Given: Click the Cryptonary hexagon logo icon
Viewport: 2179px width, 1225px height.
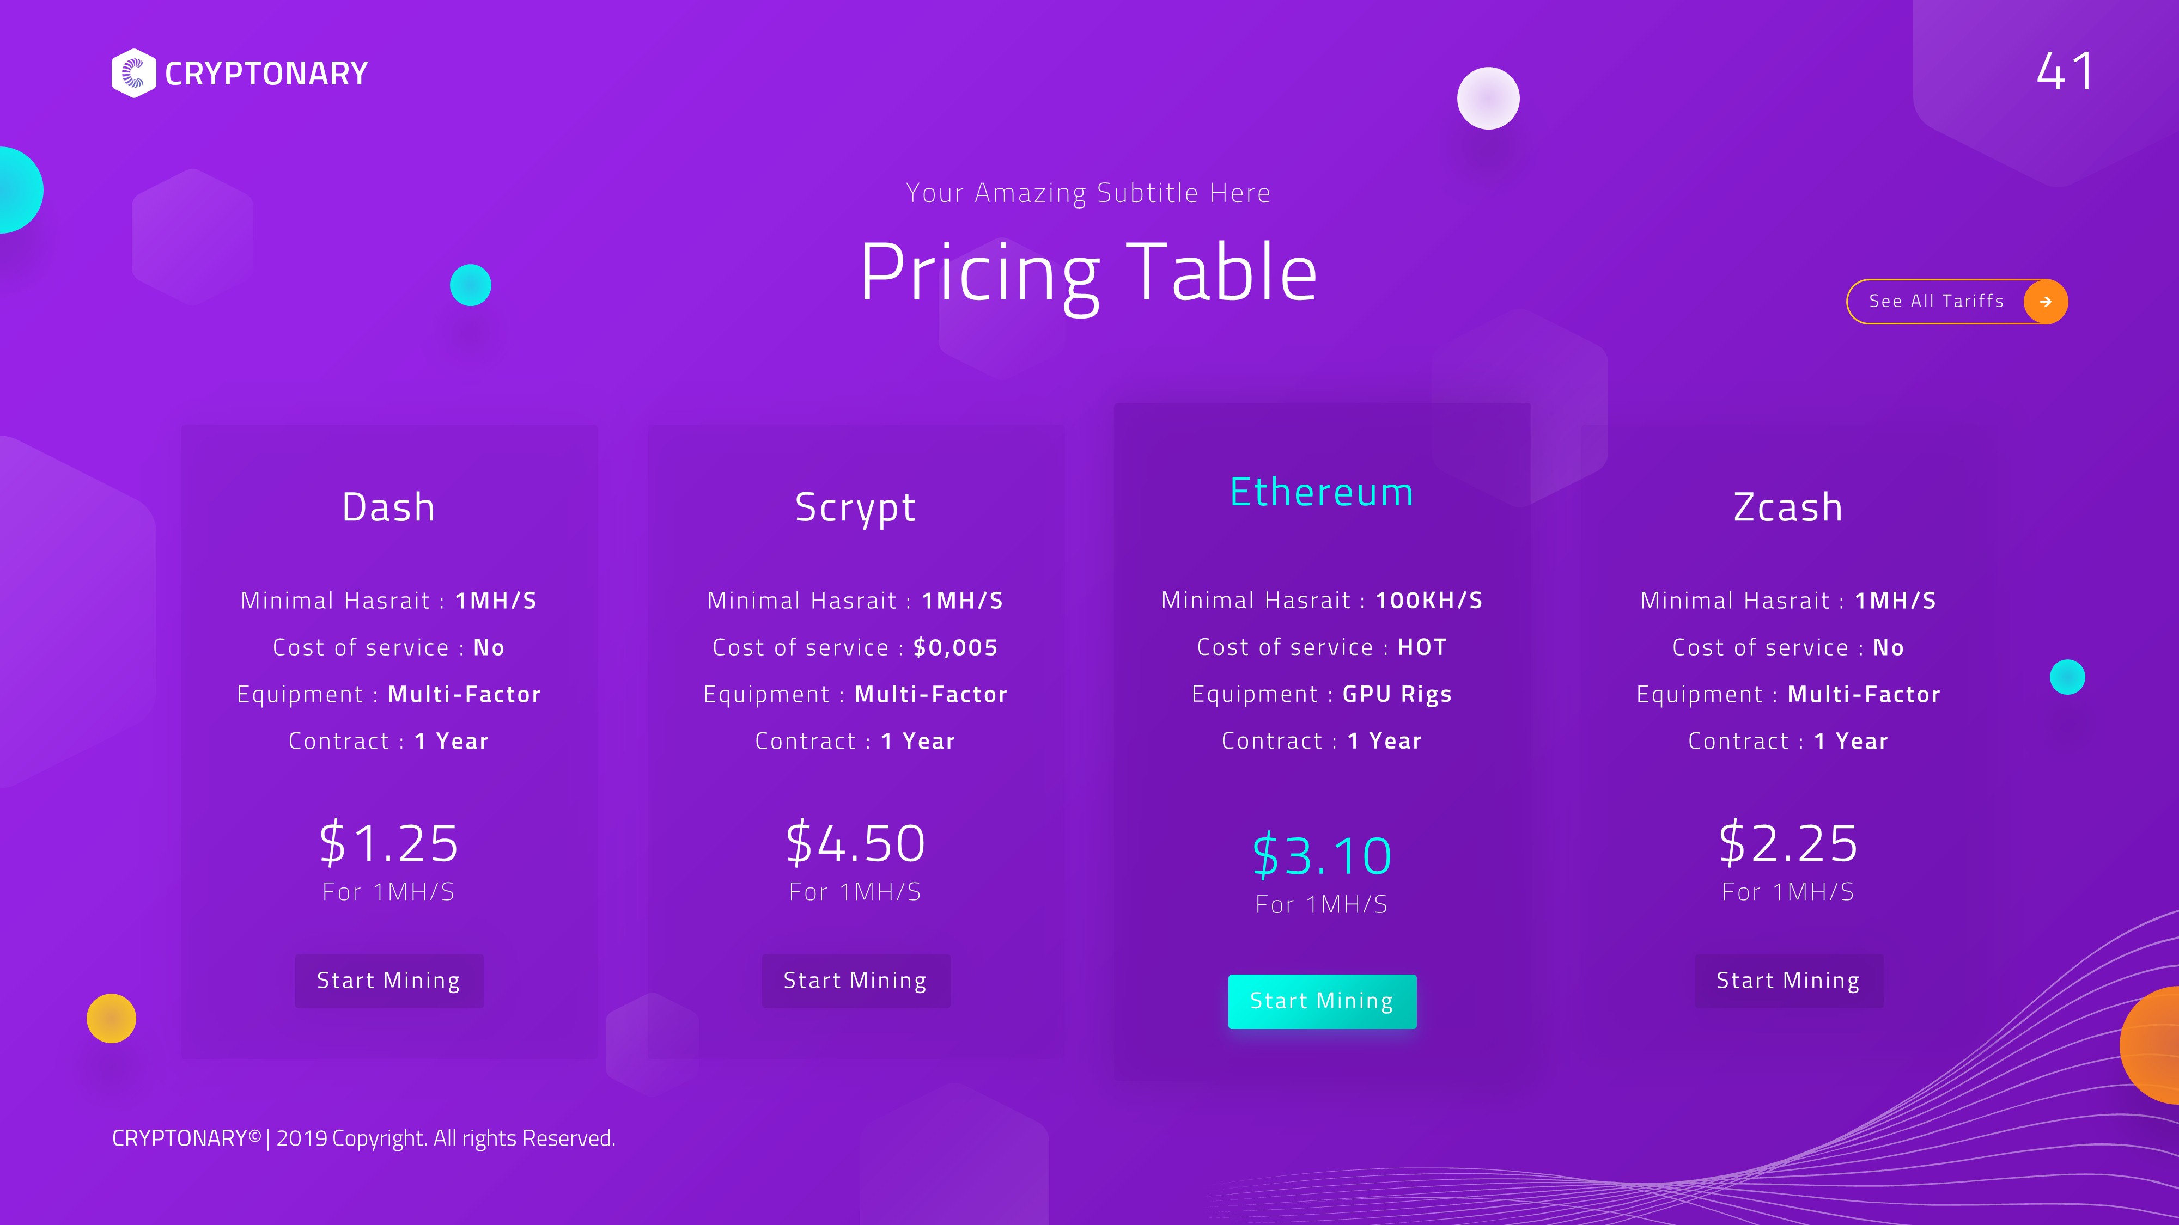Looking at the screenshot, I should [133, 73].
